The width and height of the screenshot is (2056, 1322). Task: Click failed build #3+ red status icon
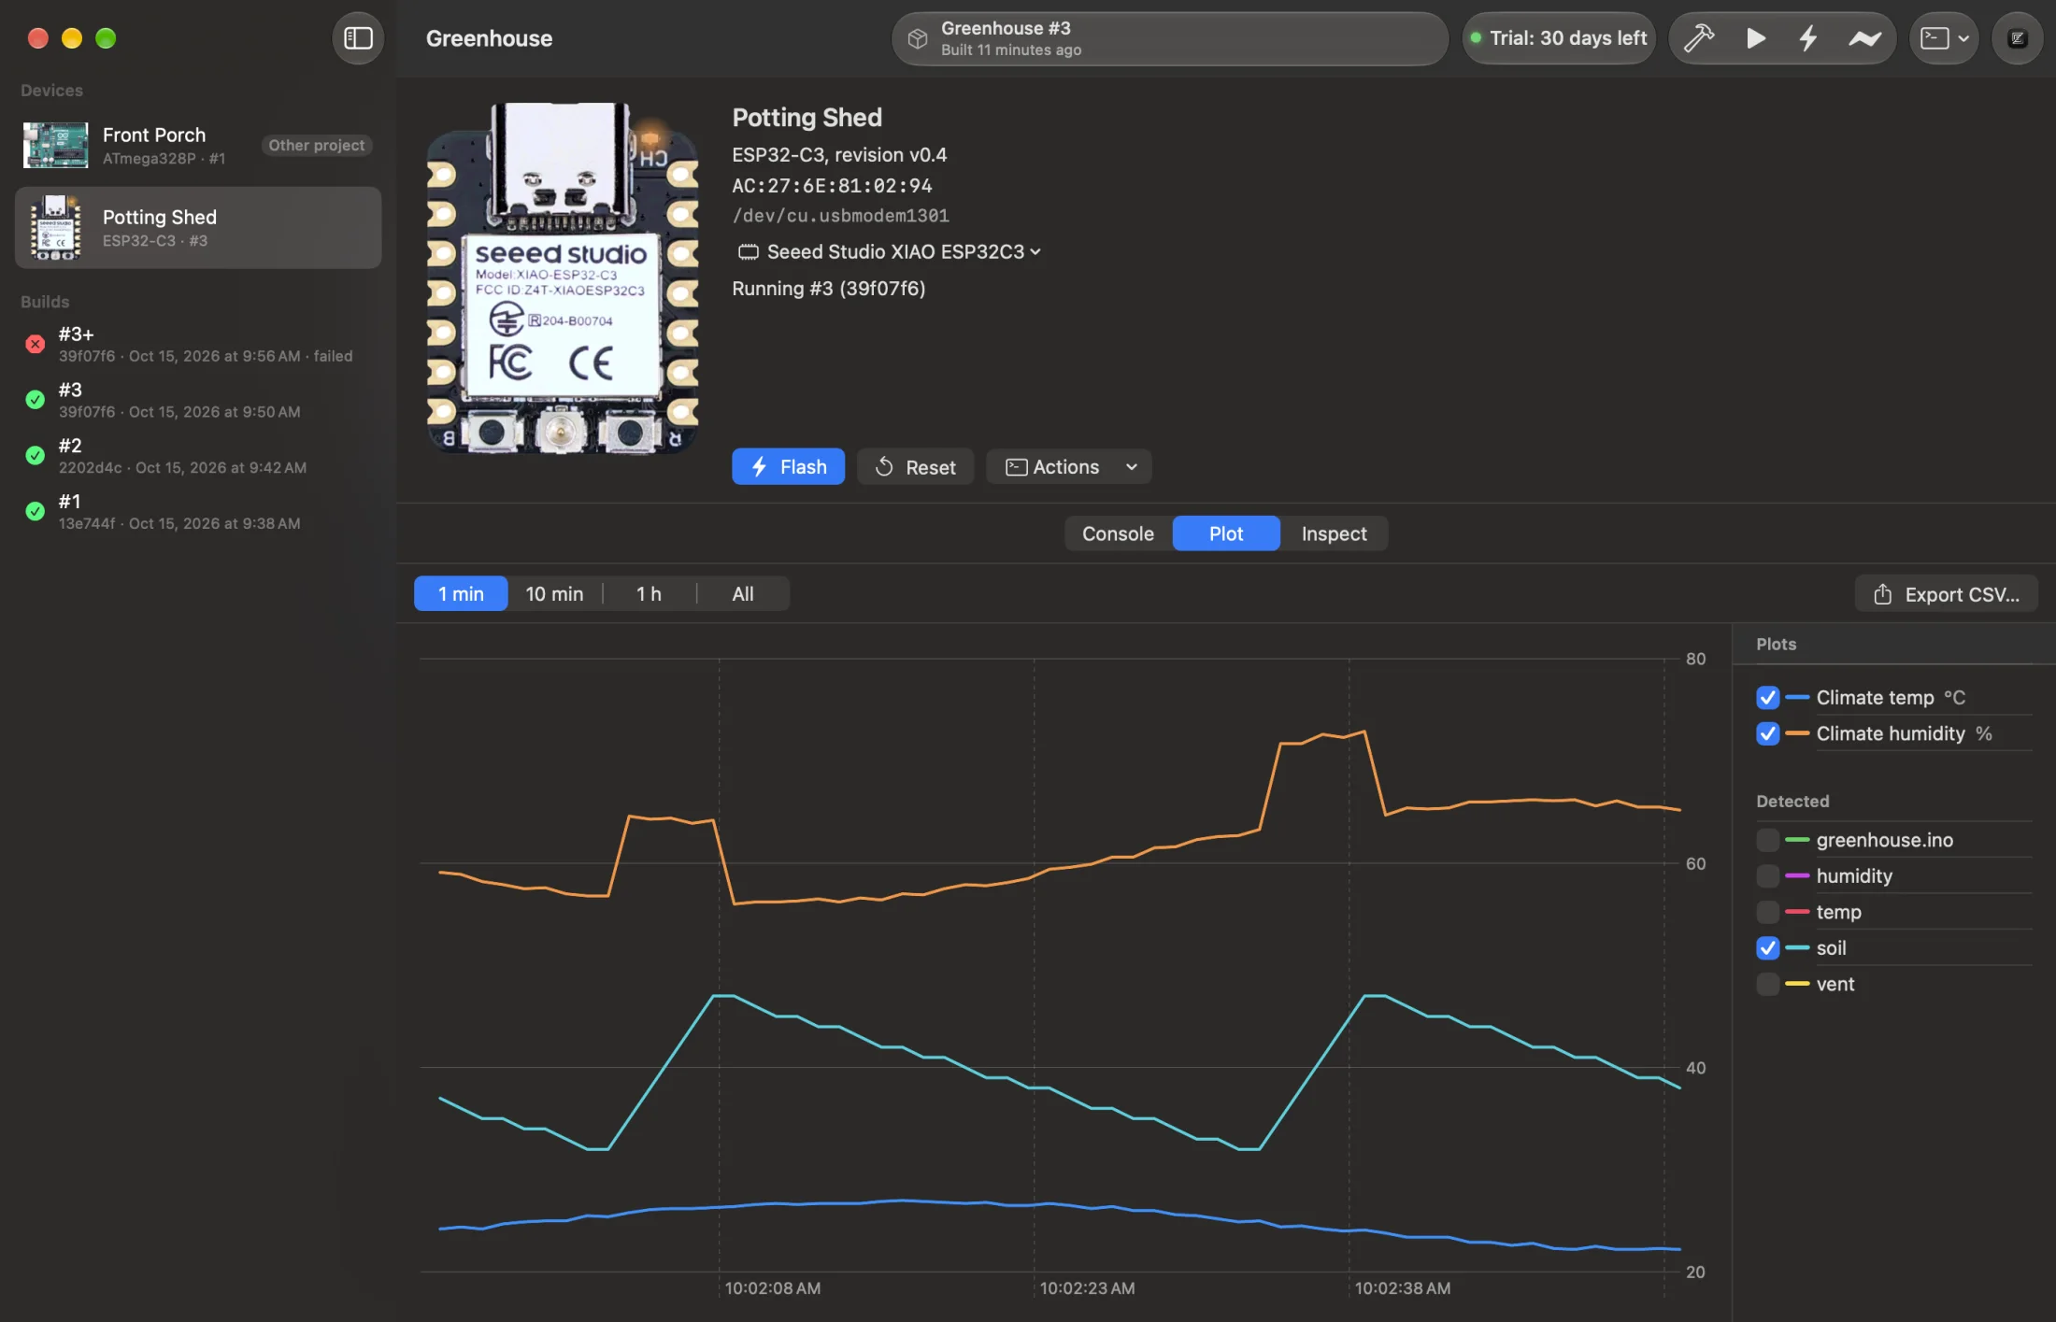point(35,344)
